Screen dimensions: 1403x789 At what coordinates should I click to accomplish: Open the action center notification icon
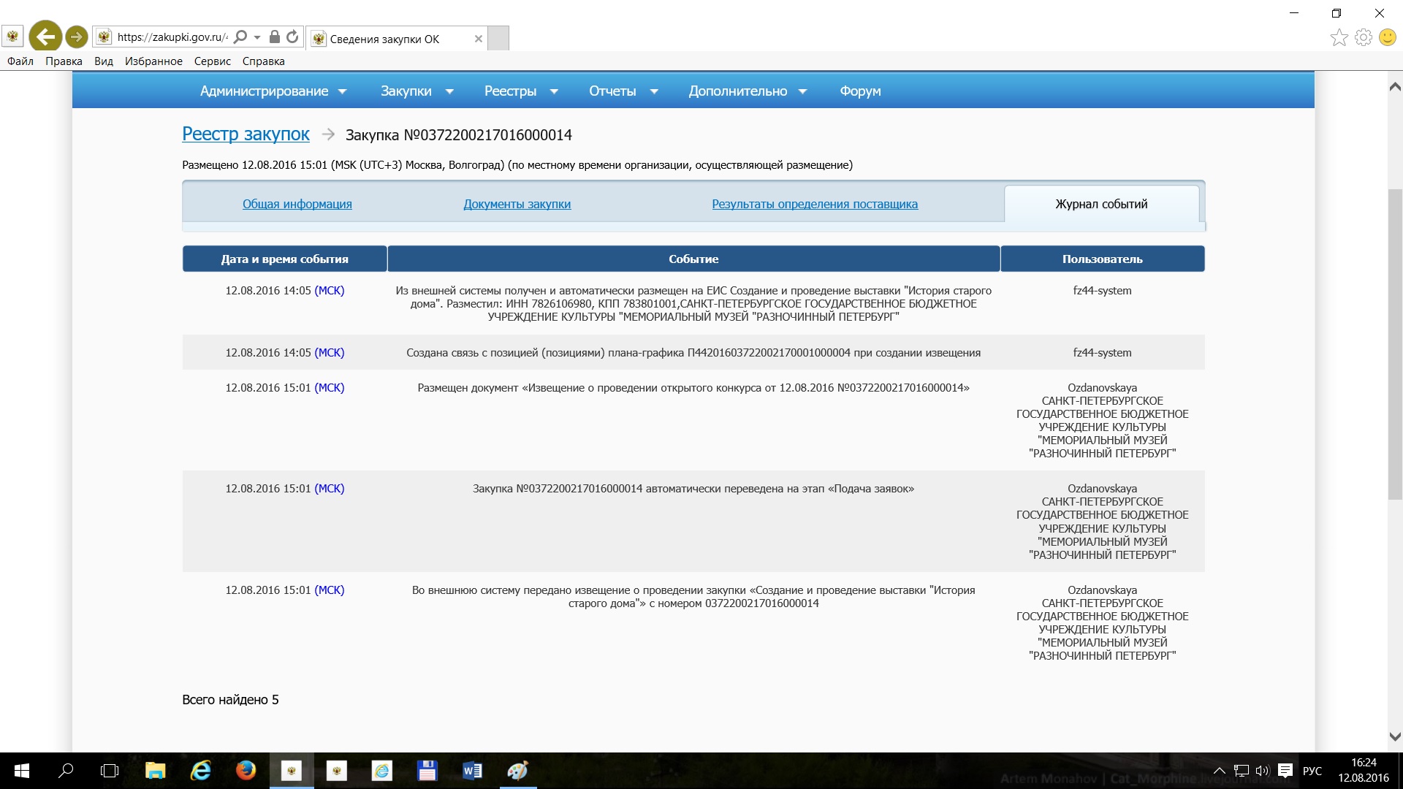pyautogui.click(x=1285, y=771)
